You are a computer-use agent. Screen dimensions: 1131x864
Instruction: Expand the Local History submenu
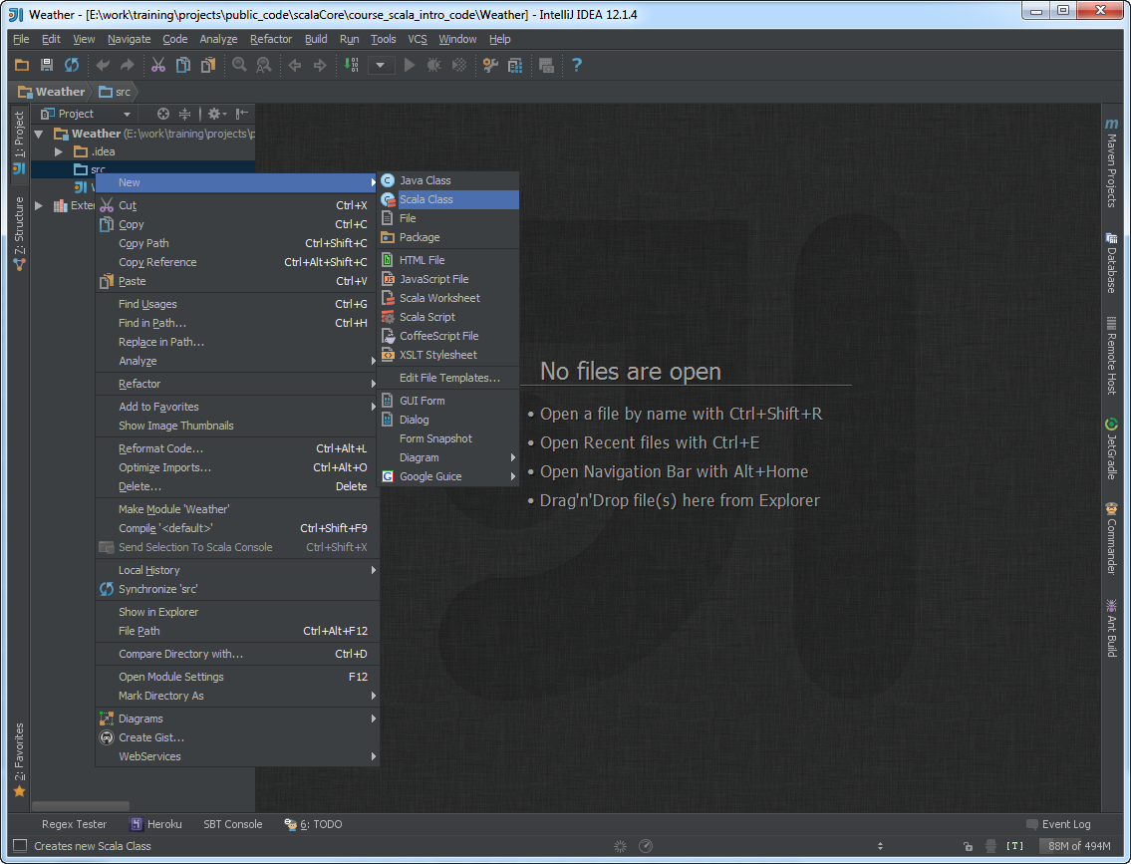[237, 570]
